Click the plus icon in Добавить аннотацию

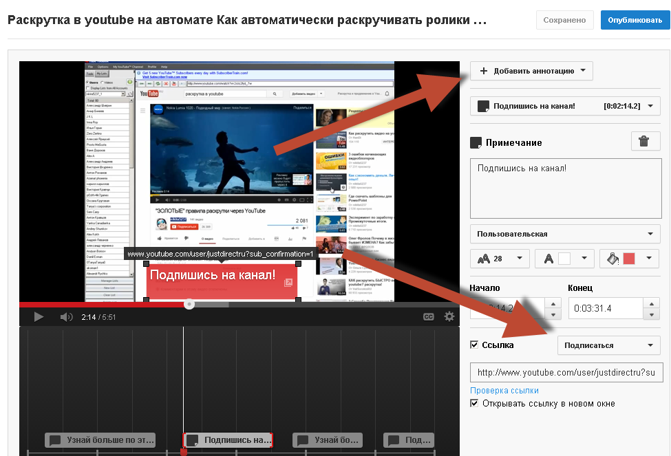click(484, 71)
